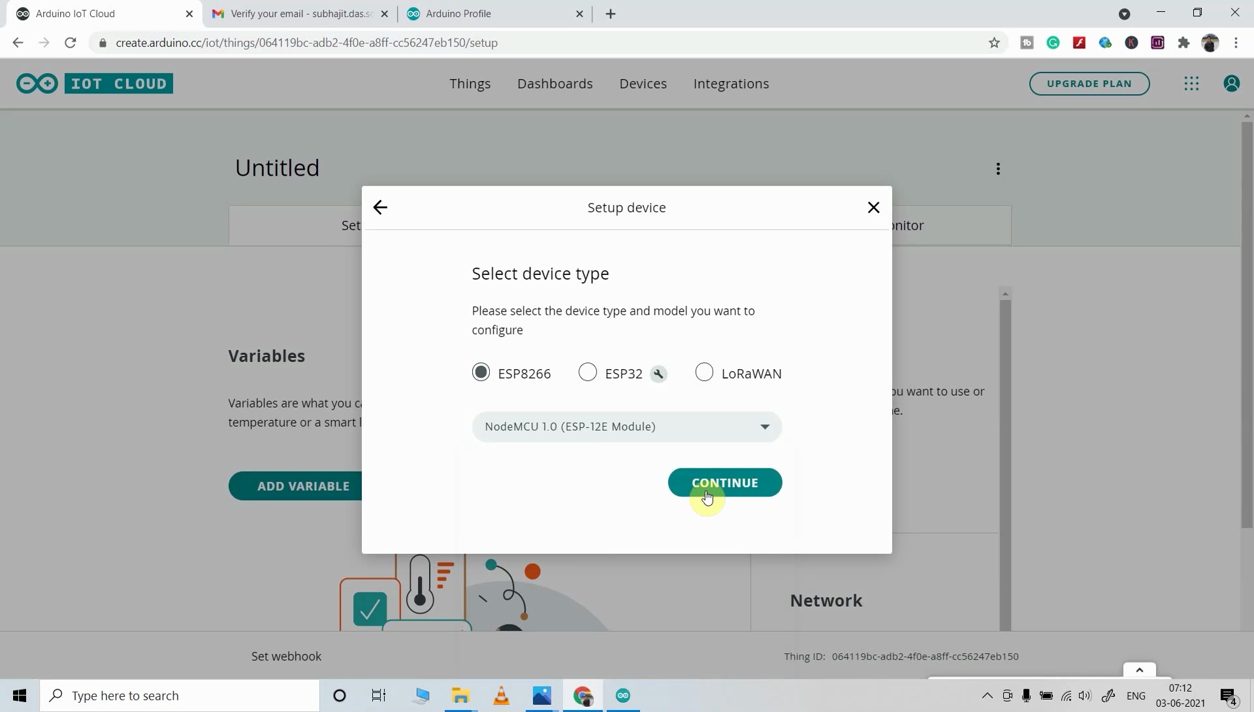The width and height of the screenshot is (1254, 712).
Task: Open the Chrome extensions puzzle icon
Action: (1183, 42)
